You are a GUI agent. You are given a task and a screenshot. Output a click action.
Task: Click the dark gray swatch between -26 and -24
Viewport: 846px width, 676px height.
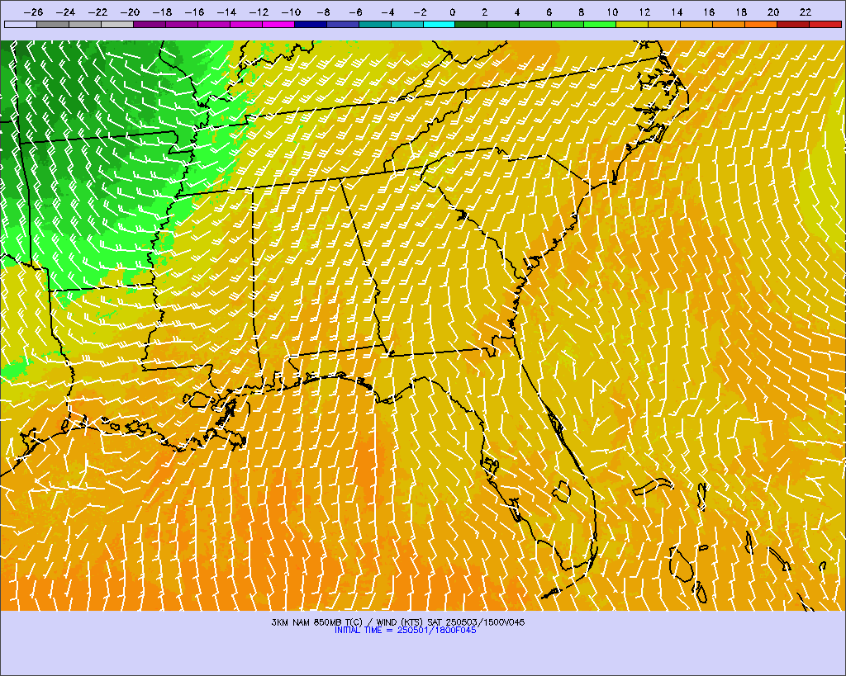[53, 24]
